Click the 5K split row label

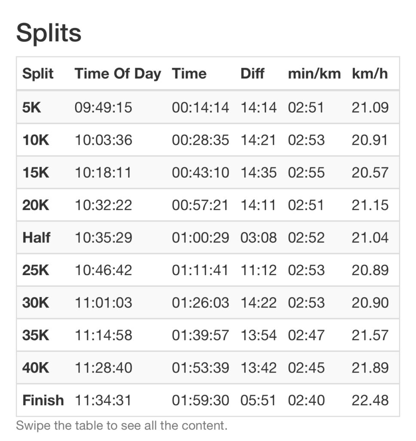coord(32,107)
